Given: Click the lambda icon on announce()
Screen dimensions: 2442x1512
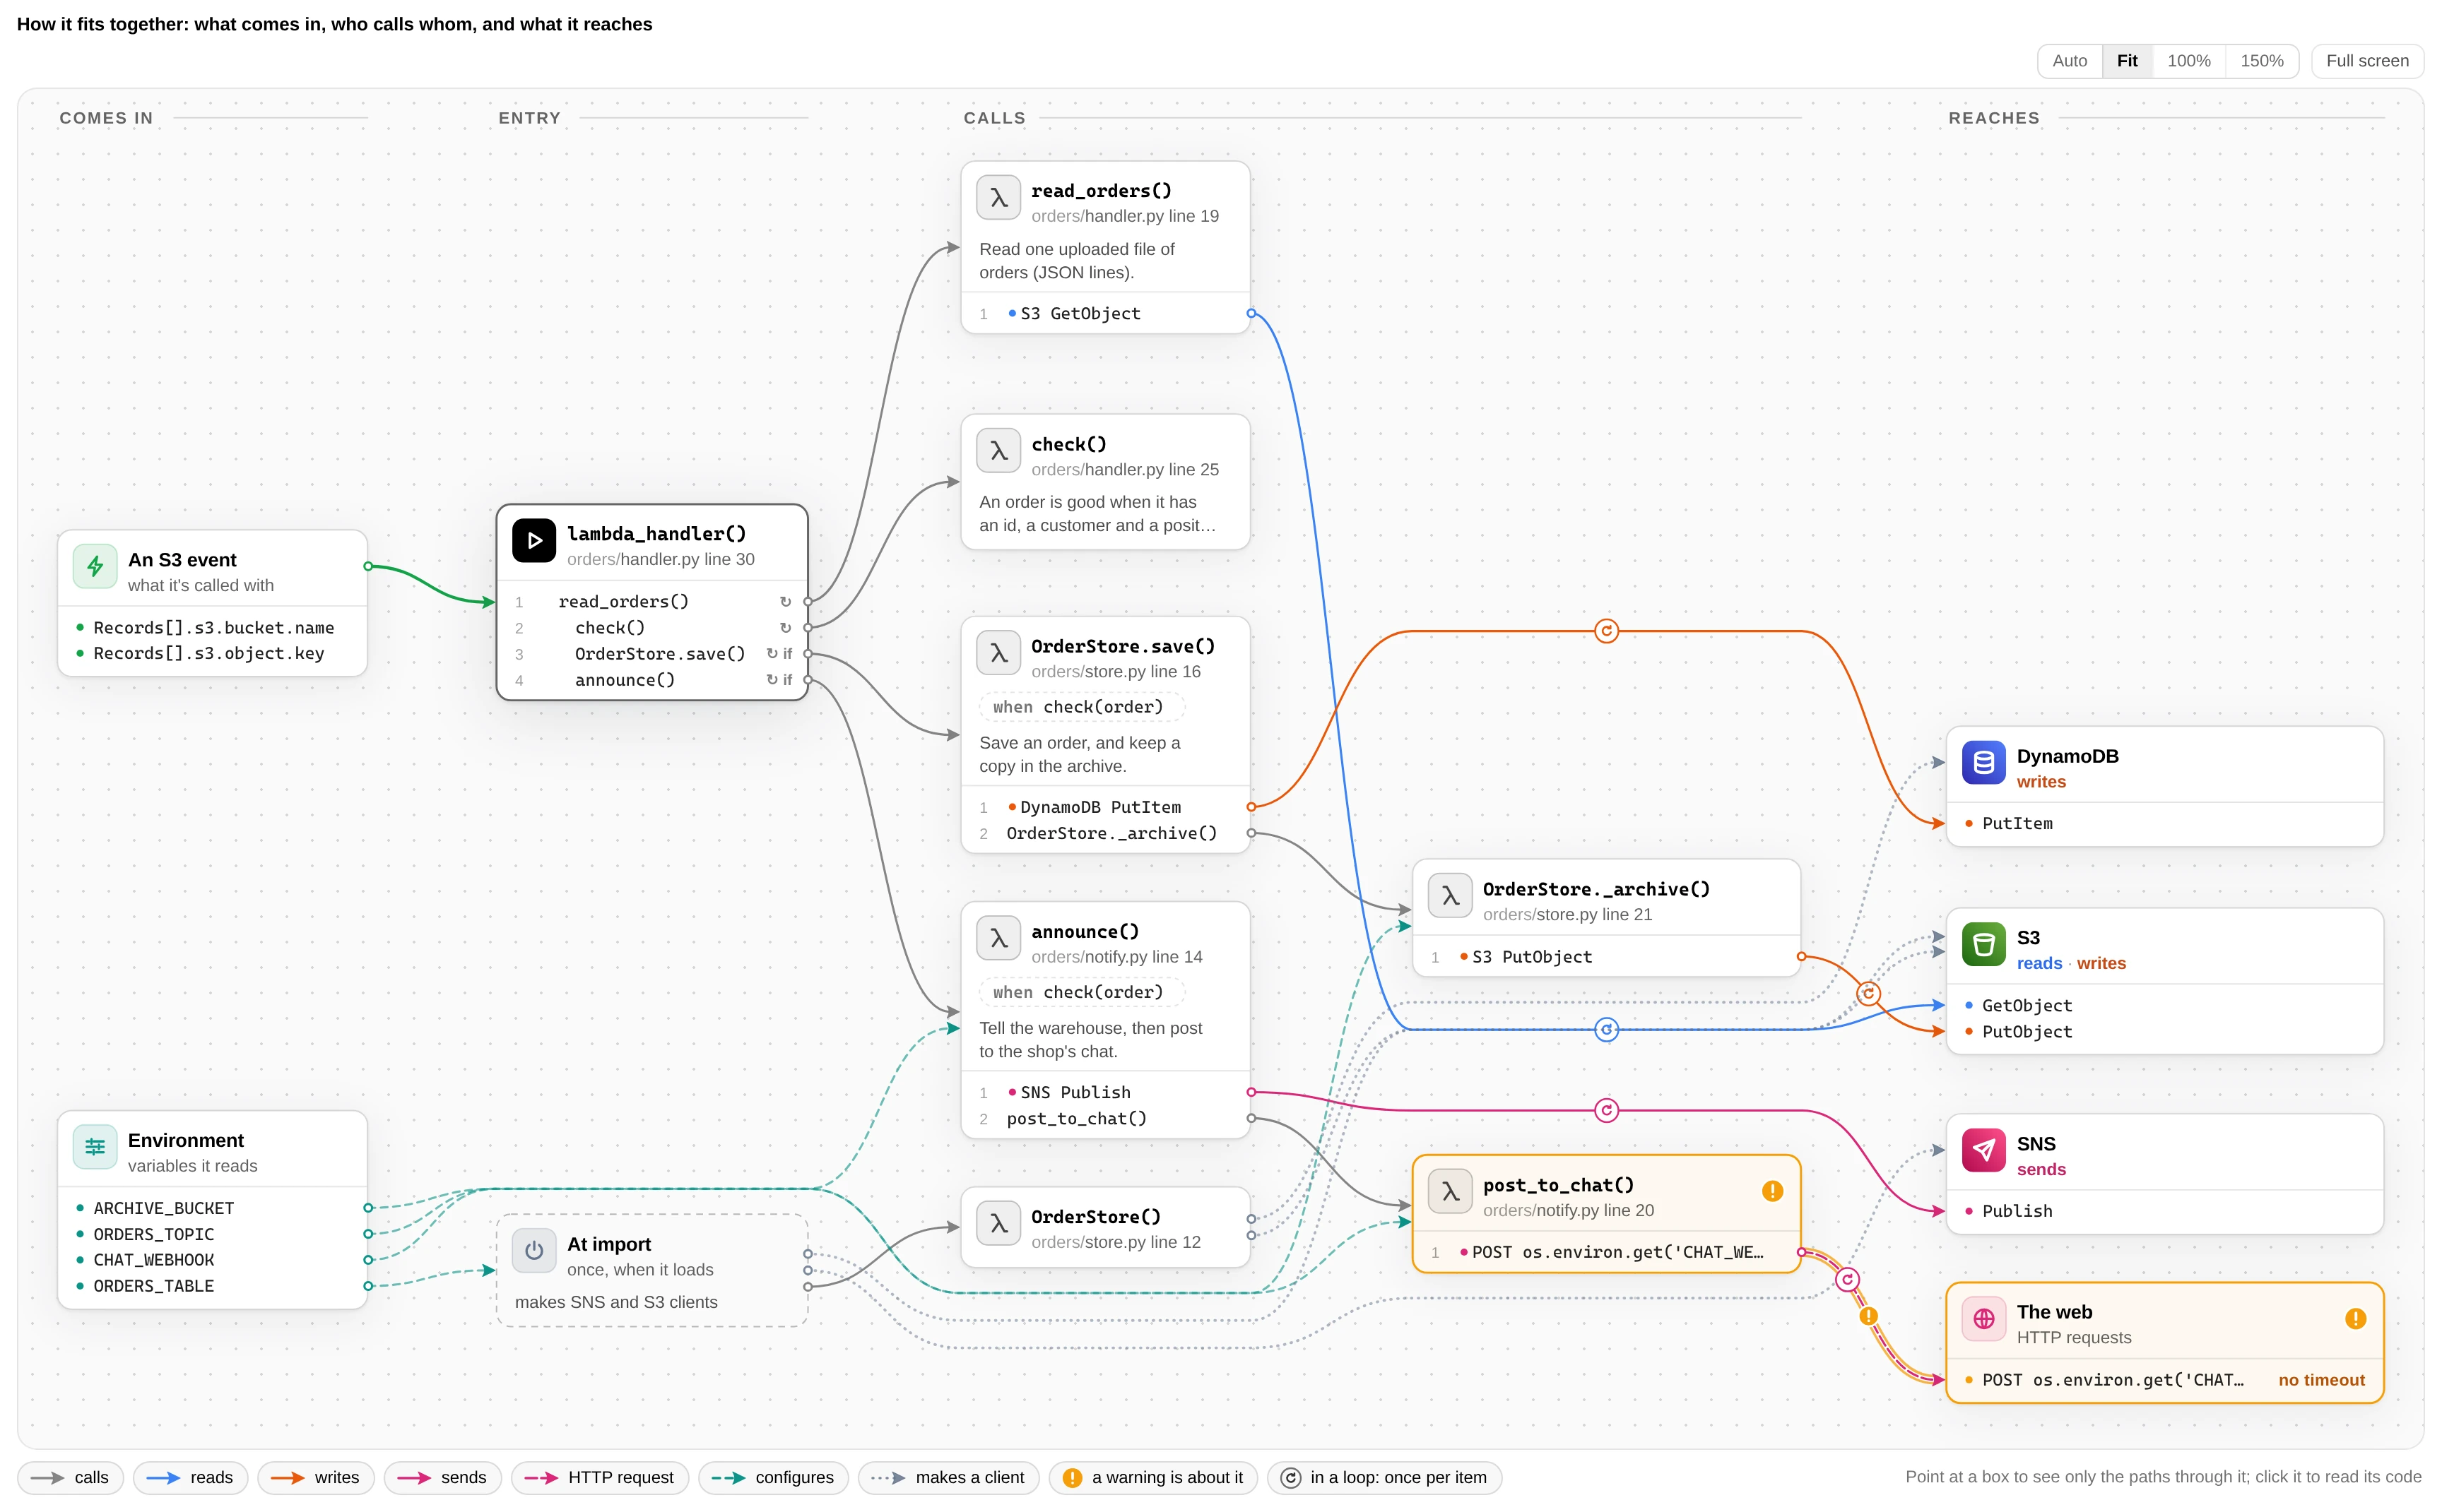Looking at the screenshot, I should point(998,938).
